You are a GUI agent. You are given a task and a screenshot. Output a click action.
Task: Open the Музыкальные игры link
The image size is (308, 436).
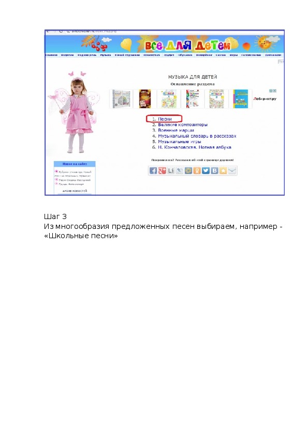pyautogui.click(x=179, y=141)
